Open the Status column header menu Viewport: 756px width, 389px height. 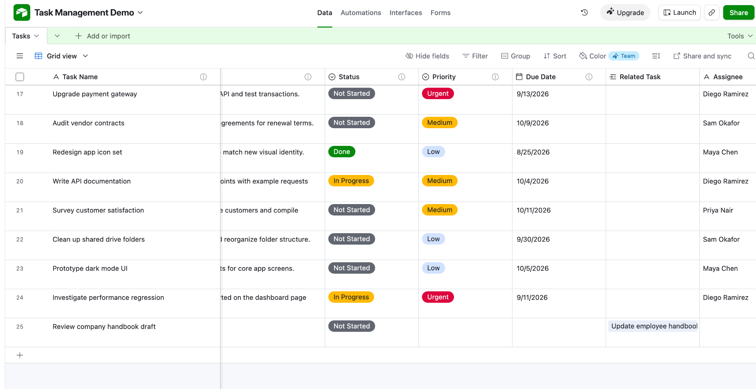[x=372, y=77]
